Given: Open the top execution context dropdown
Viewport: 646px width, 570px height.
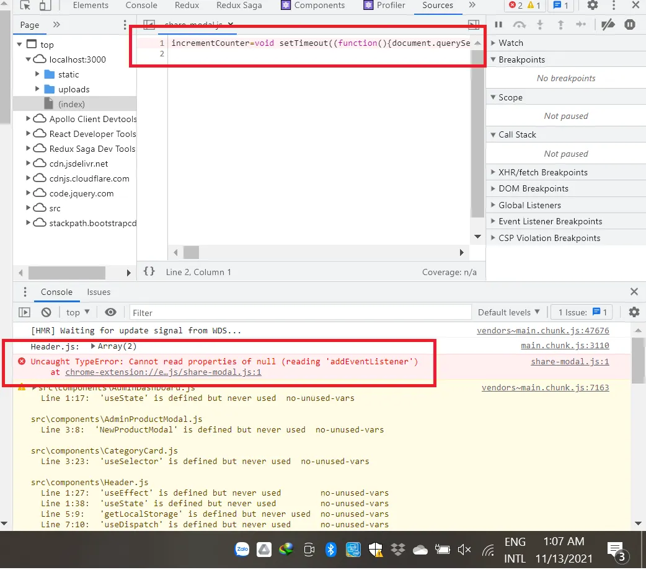Looking at the screenshot, I should [78, 312].
